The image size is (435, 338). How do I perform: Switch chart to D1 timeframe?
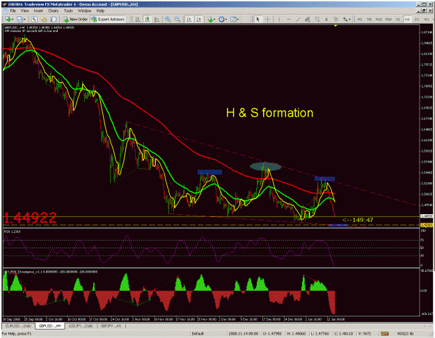point(417,19)
